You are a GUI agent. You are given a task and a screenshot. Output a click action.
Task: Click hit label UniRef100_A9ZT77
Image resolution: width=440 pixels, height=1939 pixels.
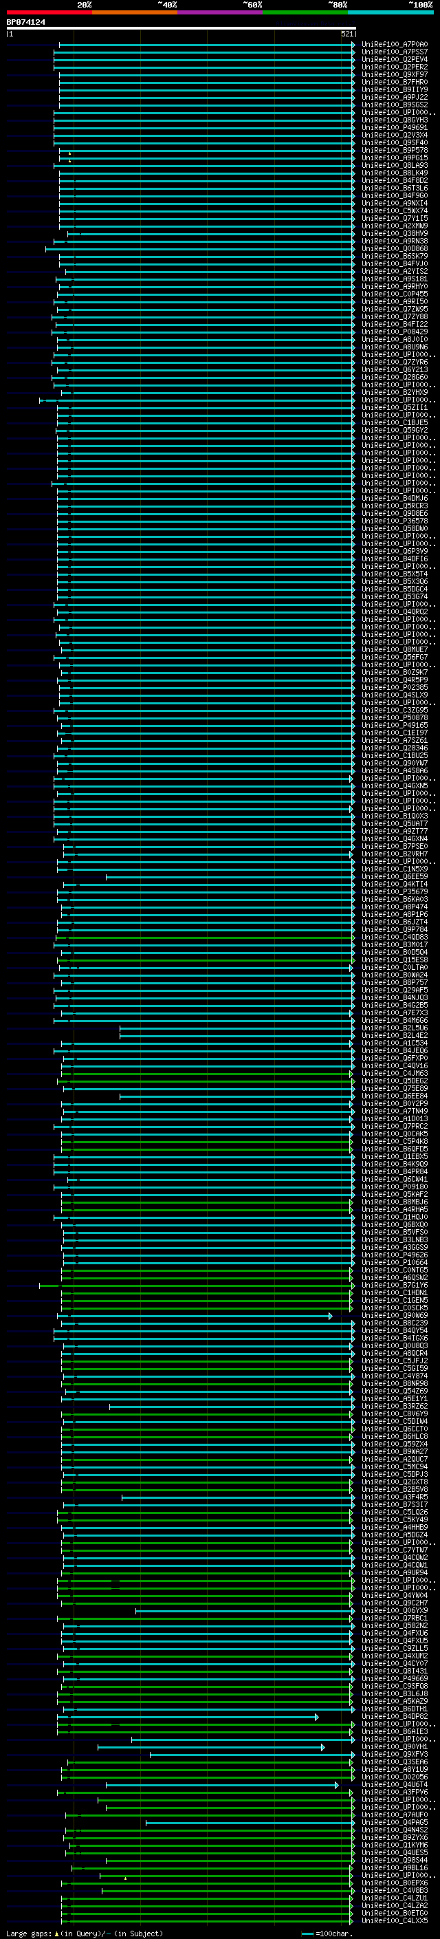tap(394, 831)
